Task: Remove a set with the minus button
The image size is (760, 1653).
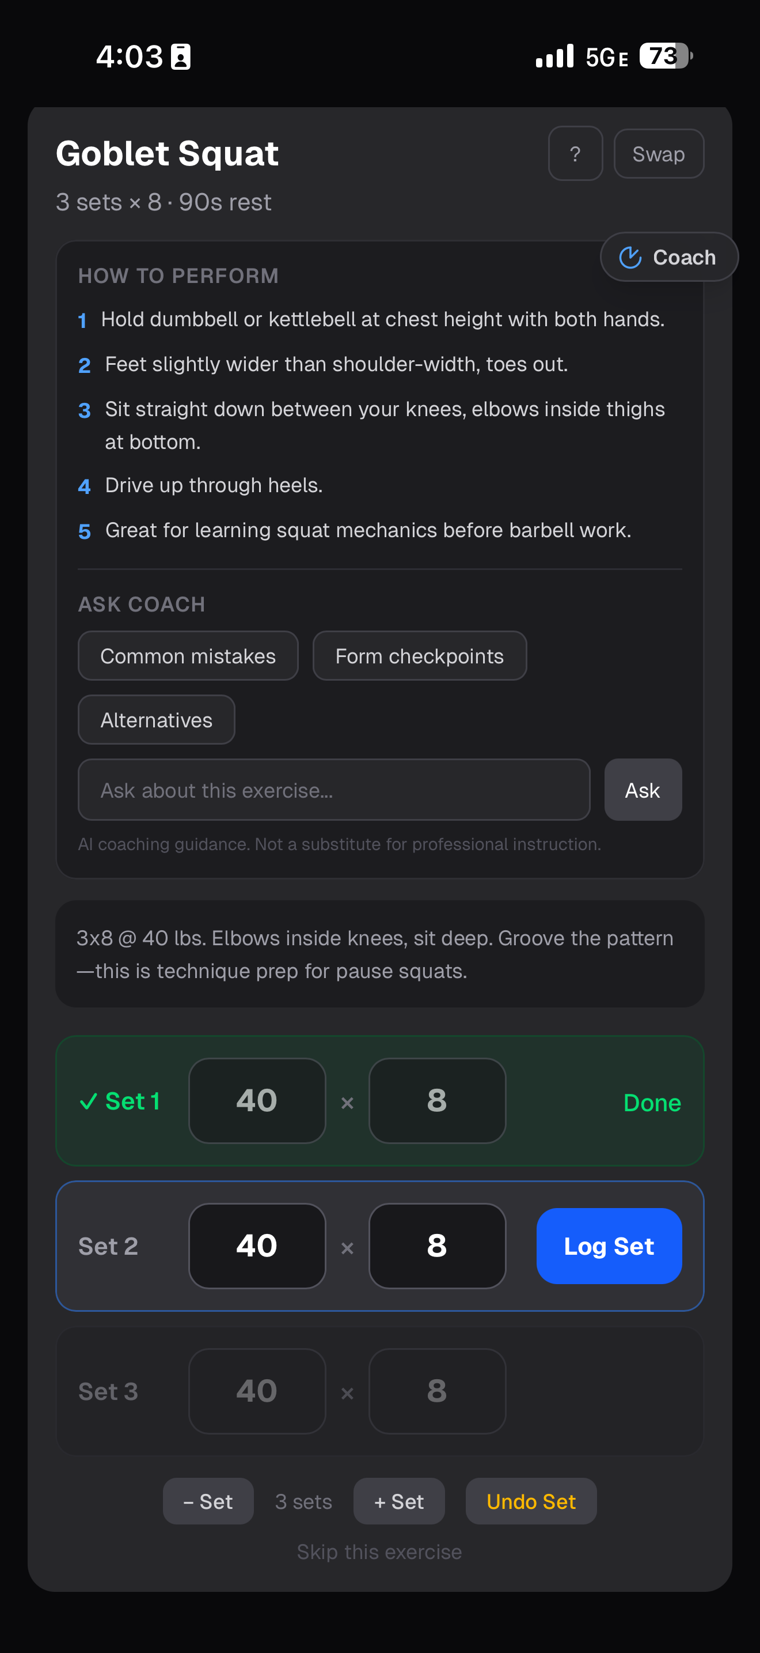Action: point(208,1501)
